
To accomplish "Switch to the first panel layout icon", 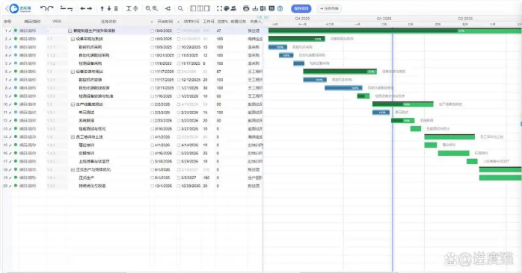I will tap(193, 8).
